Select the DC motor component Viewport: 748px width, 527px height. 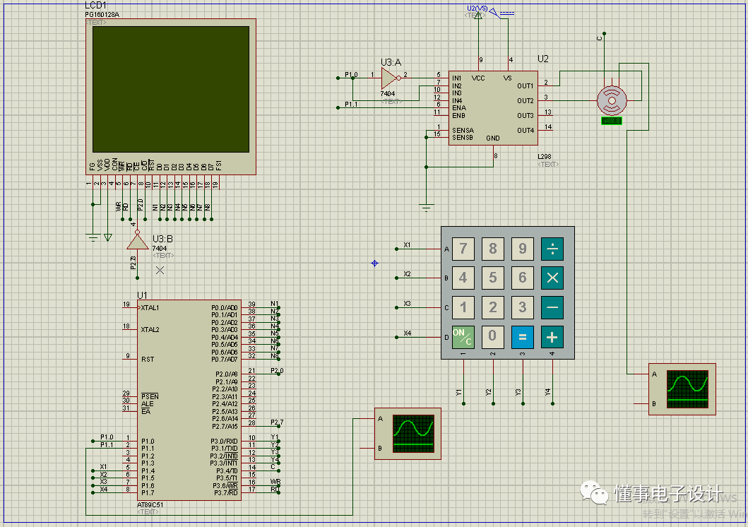coord(611,100)
